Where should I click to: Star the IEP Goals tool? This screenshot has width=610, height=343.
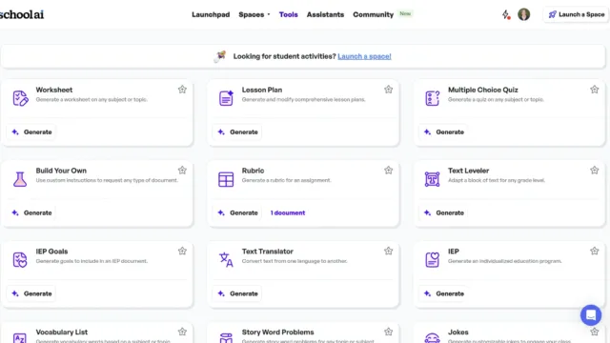point(182,251)
